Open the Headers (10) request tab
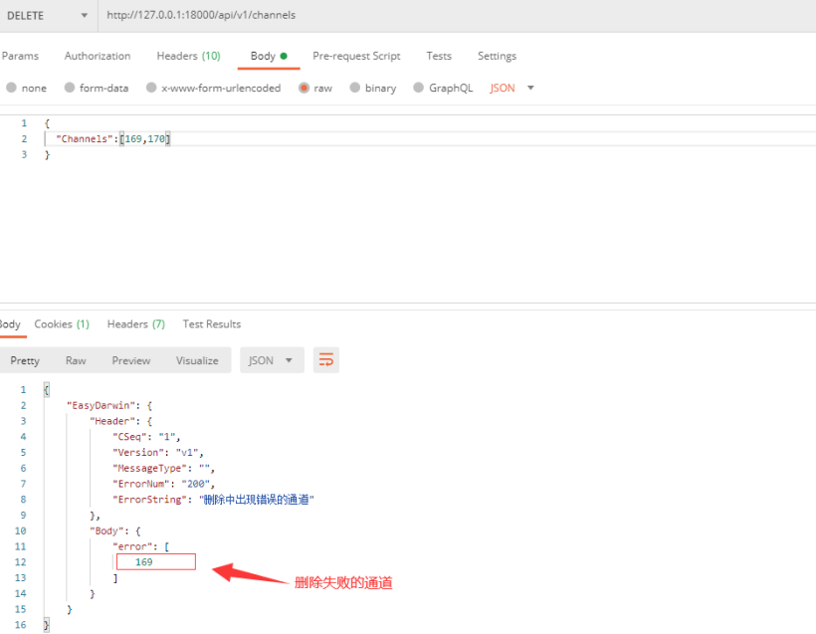Image resolution: width=816 pixels, height=634 pixels. coord(188,56)
